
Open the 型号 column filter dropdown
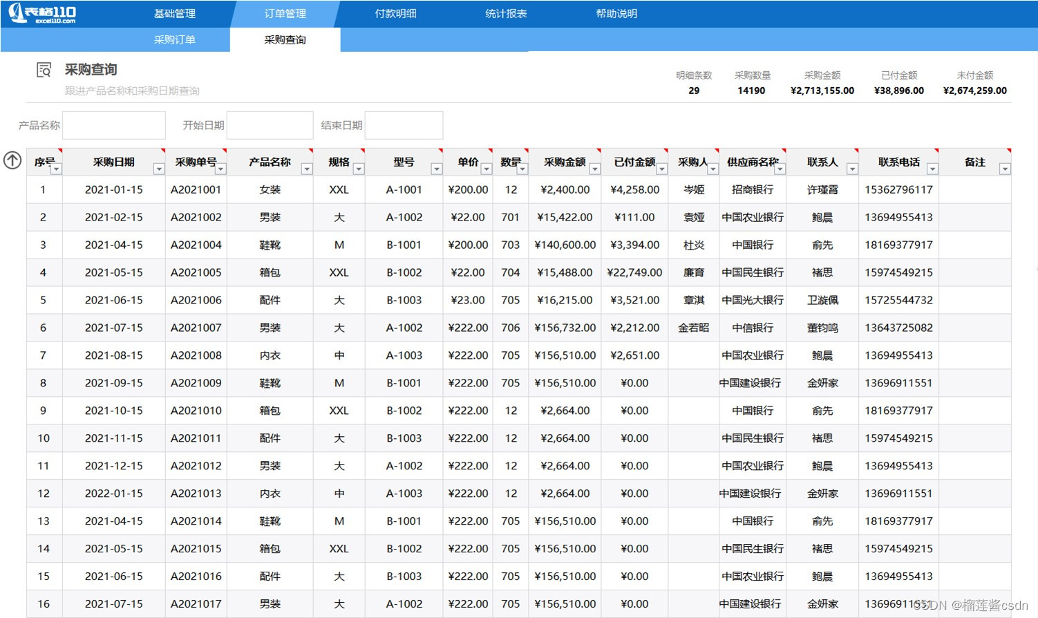click(x=436, y=169)
